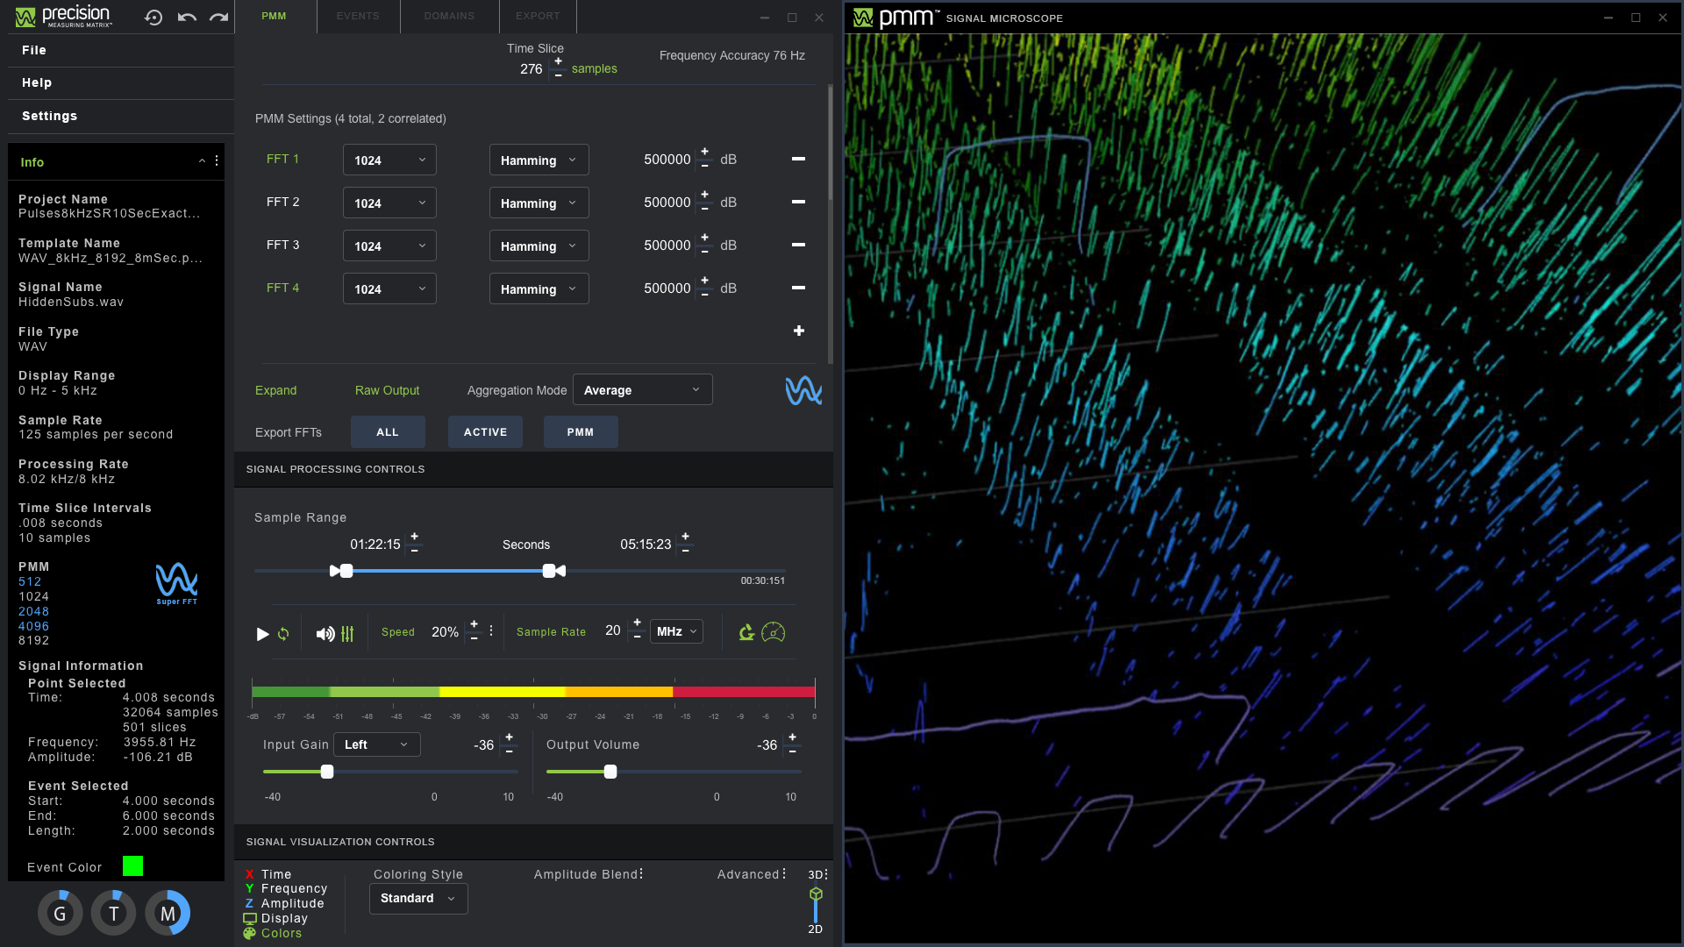Click the 3D cube icon

(816, 894)
